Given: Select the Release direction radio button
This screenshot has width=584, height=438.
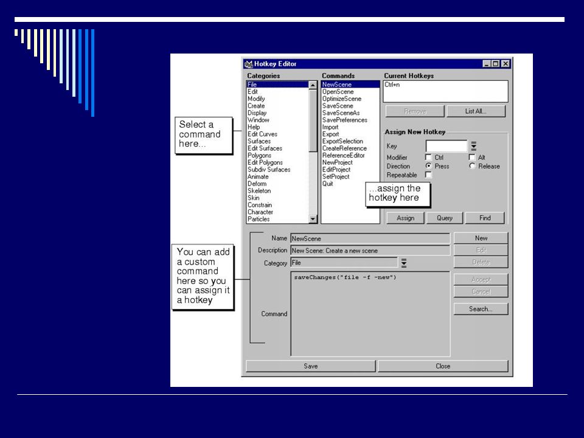Looking at the screenshot, I should click(x=472, y=165).
